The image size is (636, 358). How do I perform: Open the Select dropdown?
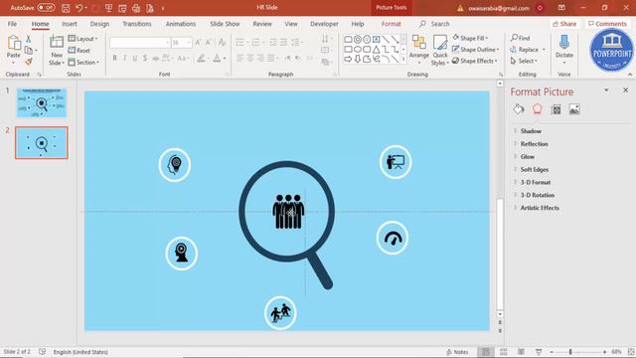click(x=524, y=61)
